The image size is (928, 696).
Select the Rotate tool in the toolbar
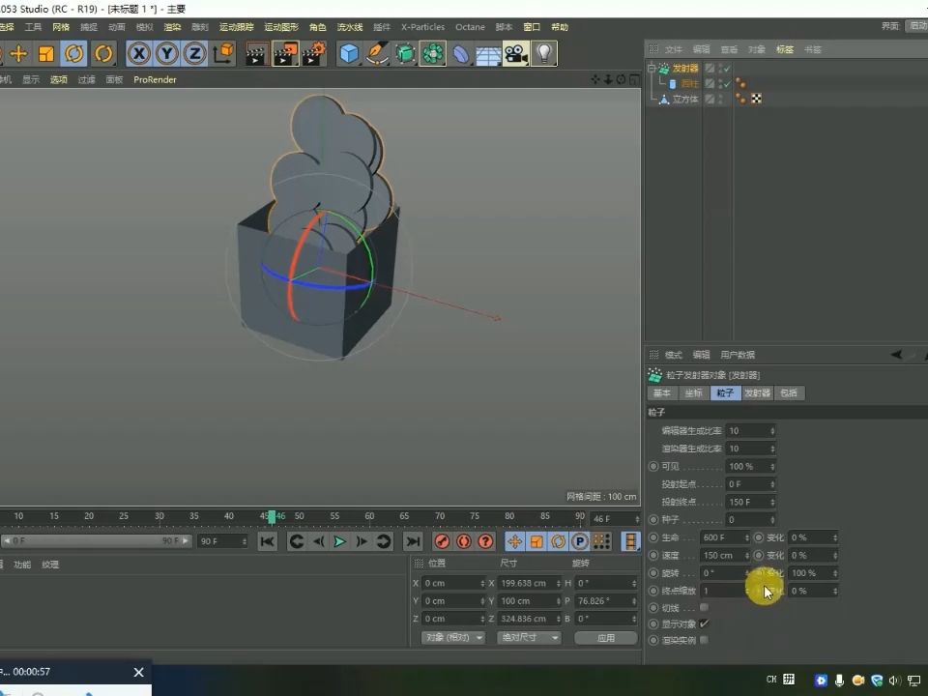[73, 55]
